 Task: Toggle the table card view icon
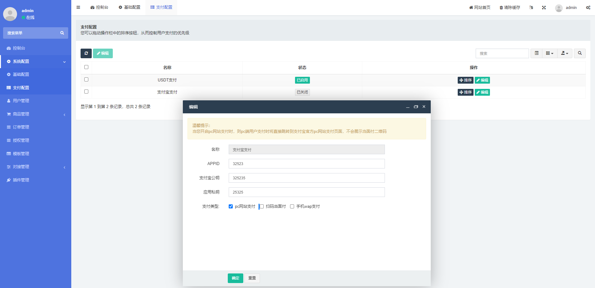536,53
